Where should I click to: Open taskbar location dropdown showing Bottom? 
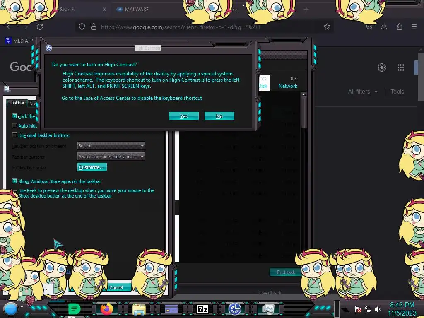(x=111, y=146)
